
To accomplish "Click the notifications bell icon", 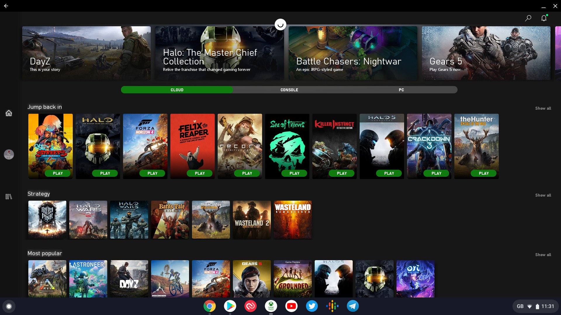I will point(544,18).
